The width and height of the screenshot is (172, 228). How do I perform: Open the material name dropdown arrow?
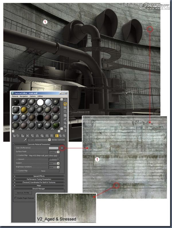(50, 140)
